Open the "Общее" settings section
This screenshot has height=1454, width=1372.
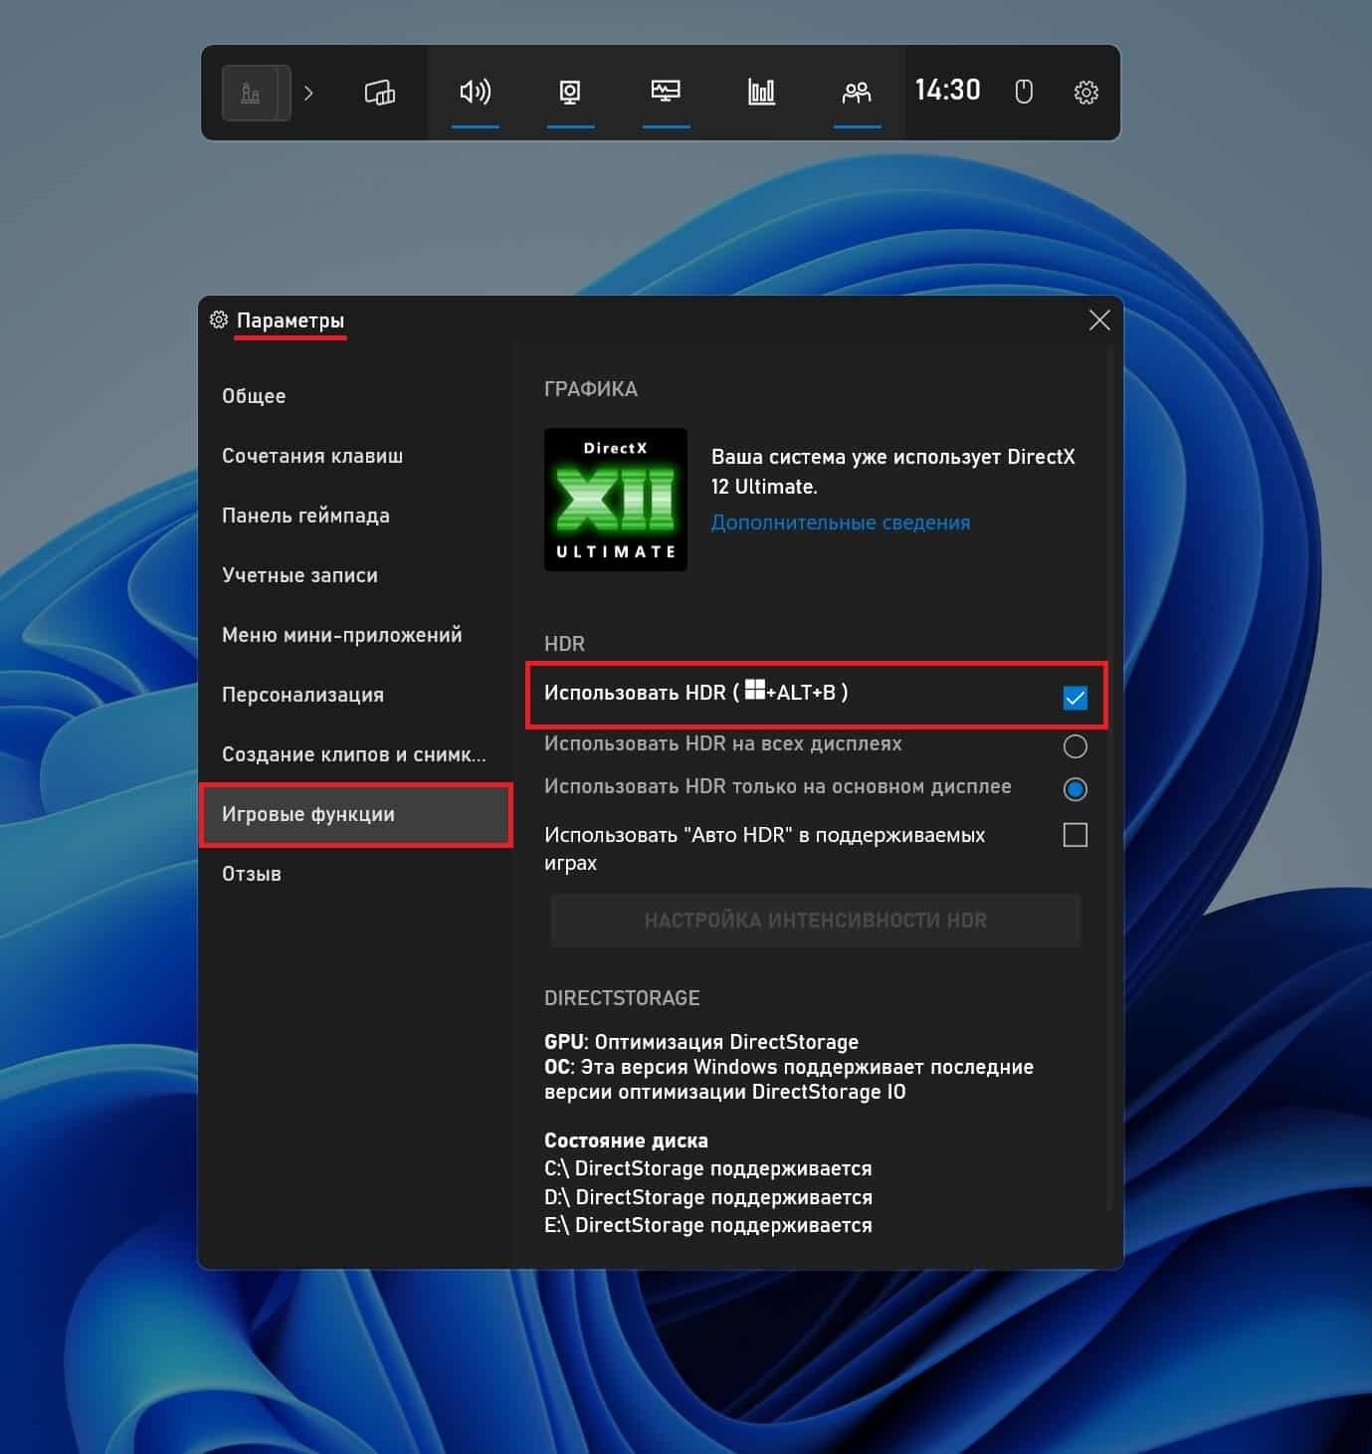coord(254,396)
